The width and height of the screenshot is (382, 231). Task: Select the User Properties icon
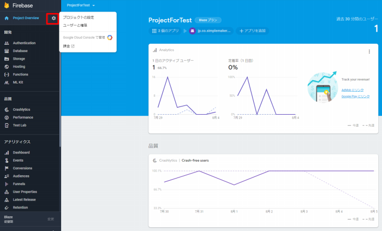click(x=7, y=192)
